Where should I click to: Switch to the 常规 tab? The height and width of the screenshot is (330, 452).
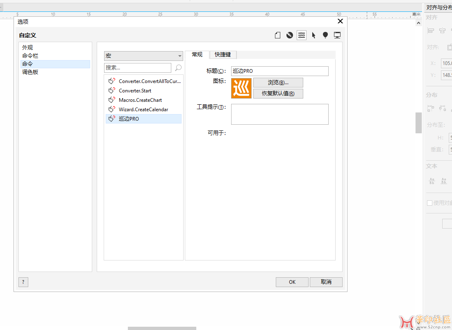click(x=197, y=55)
